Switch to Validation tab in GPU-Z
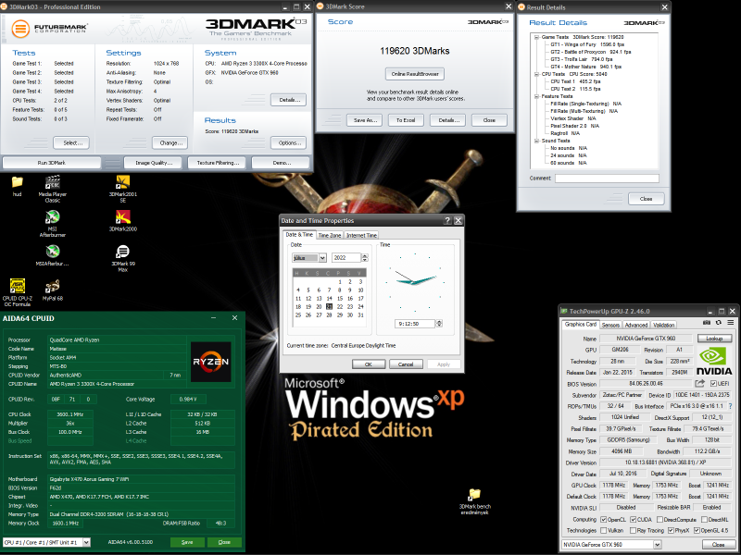Screen dimensions: 741x555 click(x=663, y=325)
